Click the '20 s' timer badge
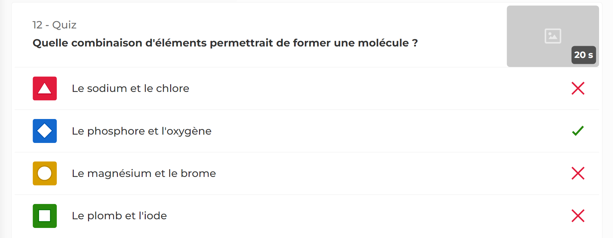This screenshot has width=613, height=238. point(583,55)
